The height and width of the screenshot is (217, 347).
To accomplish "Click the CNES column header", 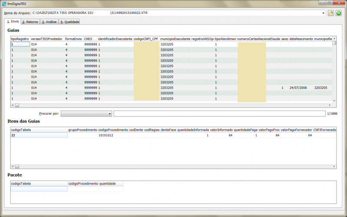I will click(x=90, y=39).
